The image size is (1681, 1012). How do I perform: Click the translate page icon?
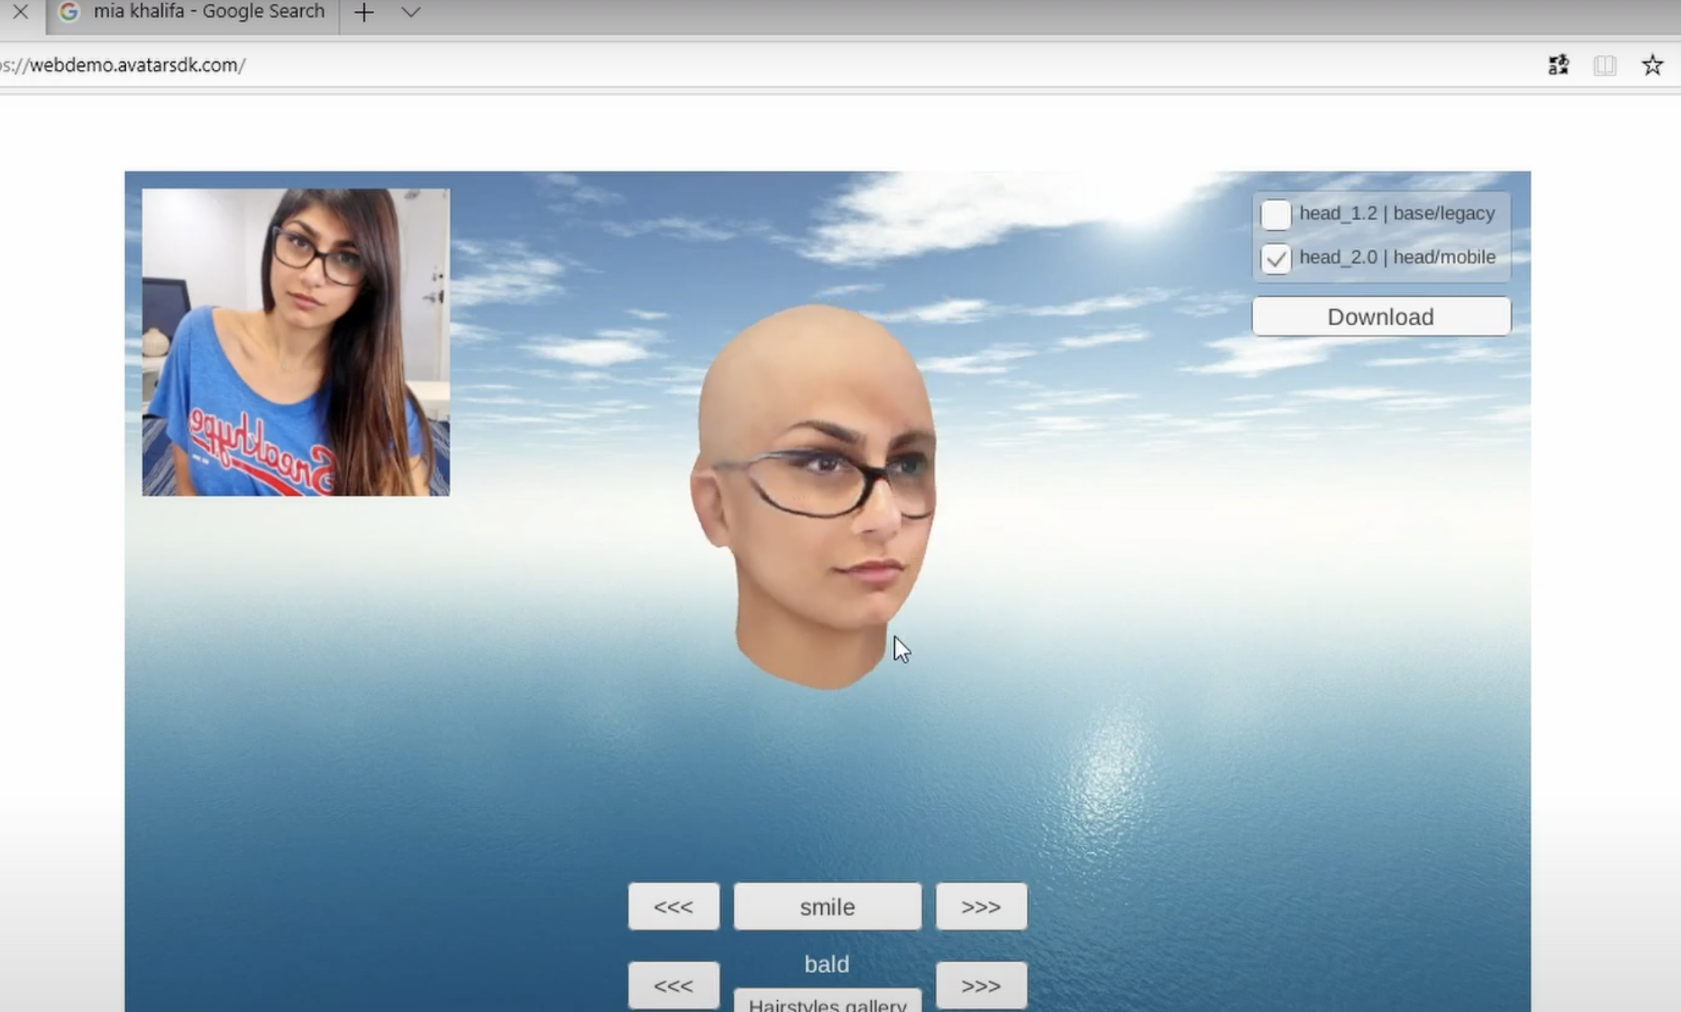pos(1558,65)
